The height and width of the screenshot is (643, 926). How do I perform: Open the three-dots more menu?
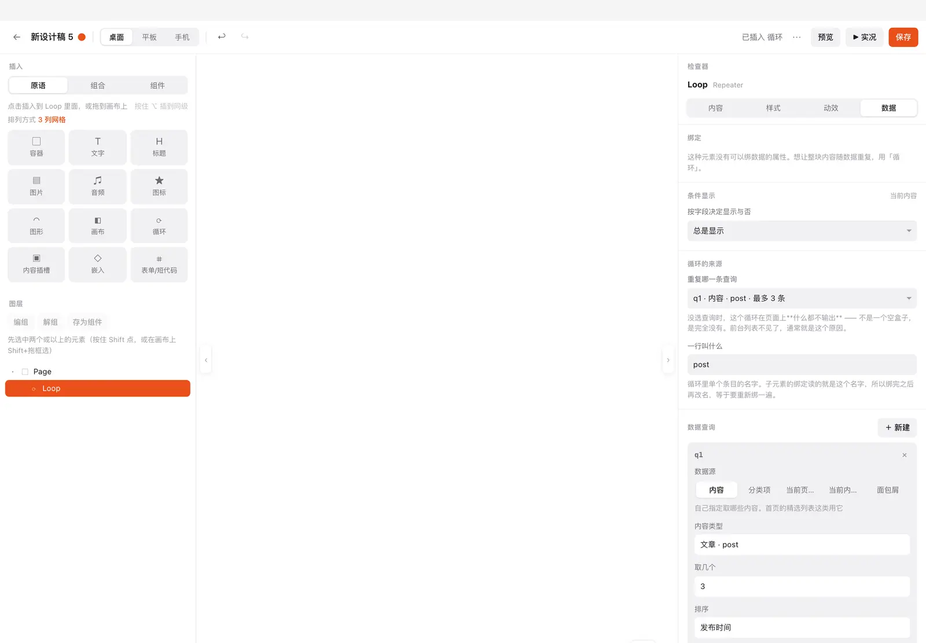click(797, 37)
